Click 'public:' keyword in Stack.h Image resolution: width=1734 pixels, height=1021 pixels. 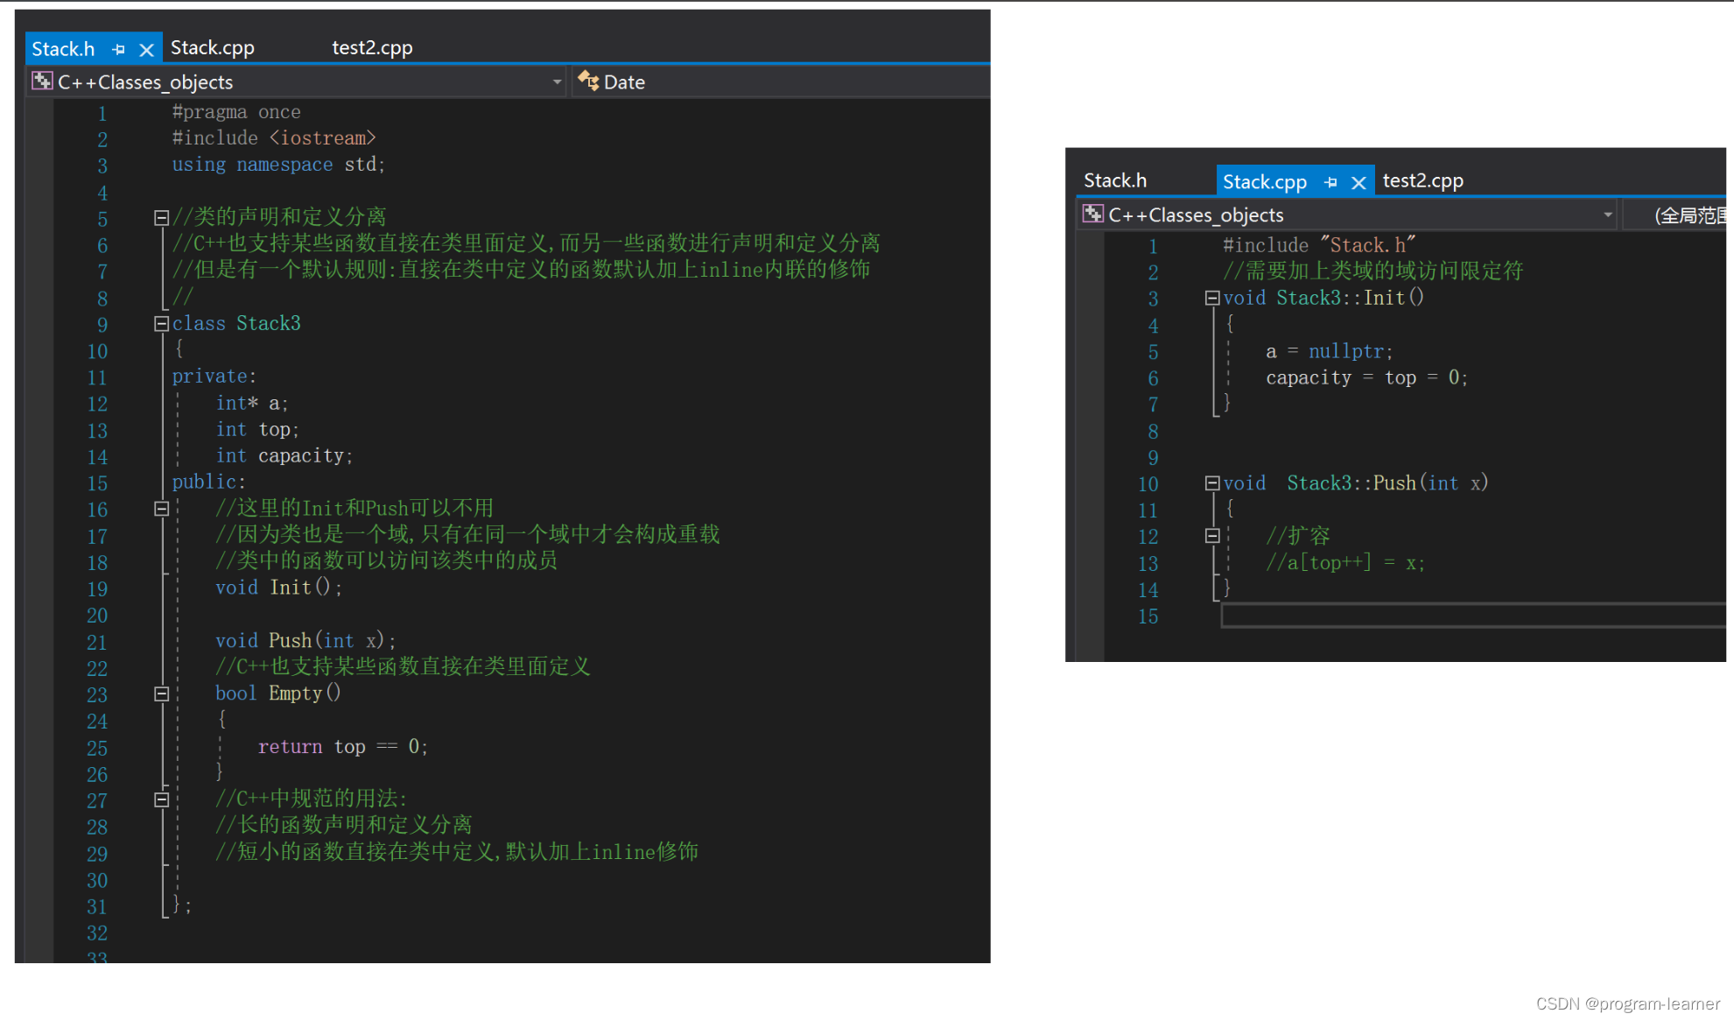[208, 482]
